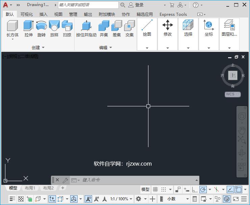This screenshot has width=250, height=205.
Task: Toggle hardware acceleration circle button
Action: tap(227, 199)
